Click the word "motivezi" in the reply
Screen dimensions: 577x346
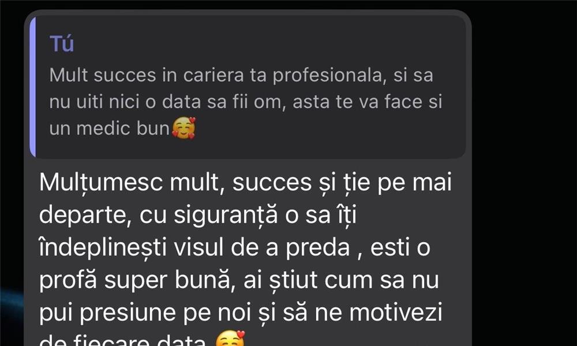[x=396, y=312]
